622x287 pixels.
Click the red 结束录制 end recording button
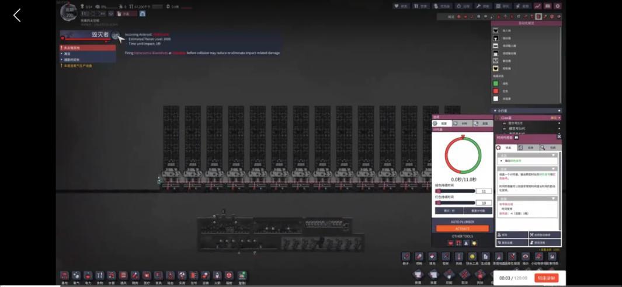click(547, 278)
